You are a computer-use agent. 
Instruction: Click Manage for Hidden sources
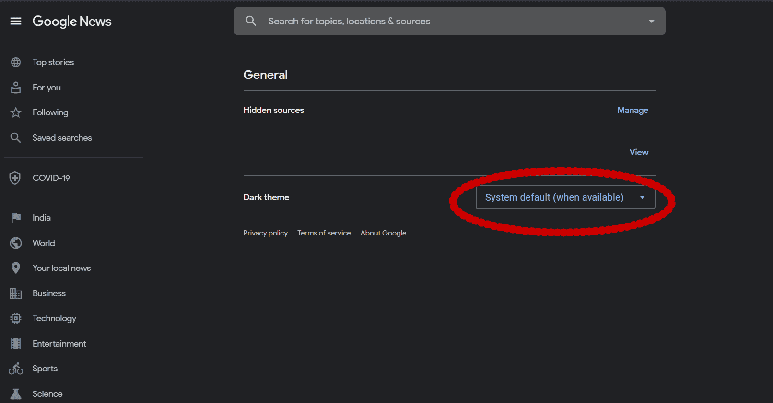point(632,110)
